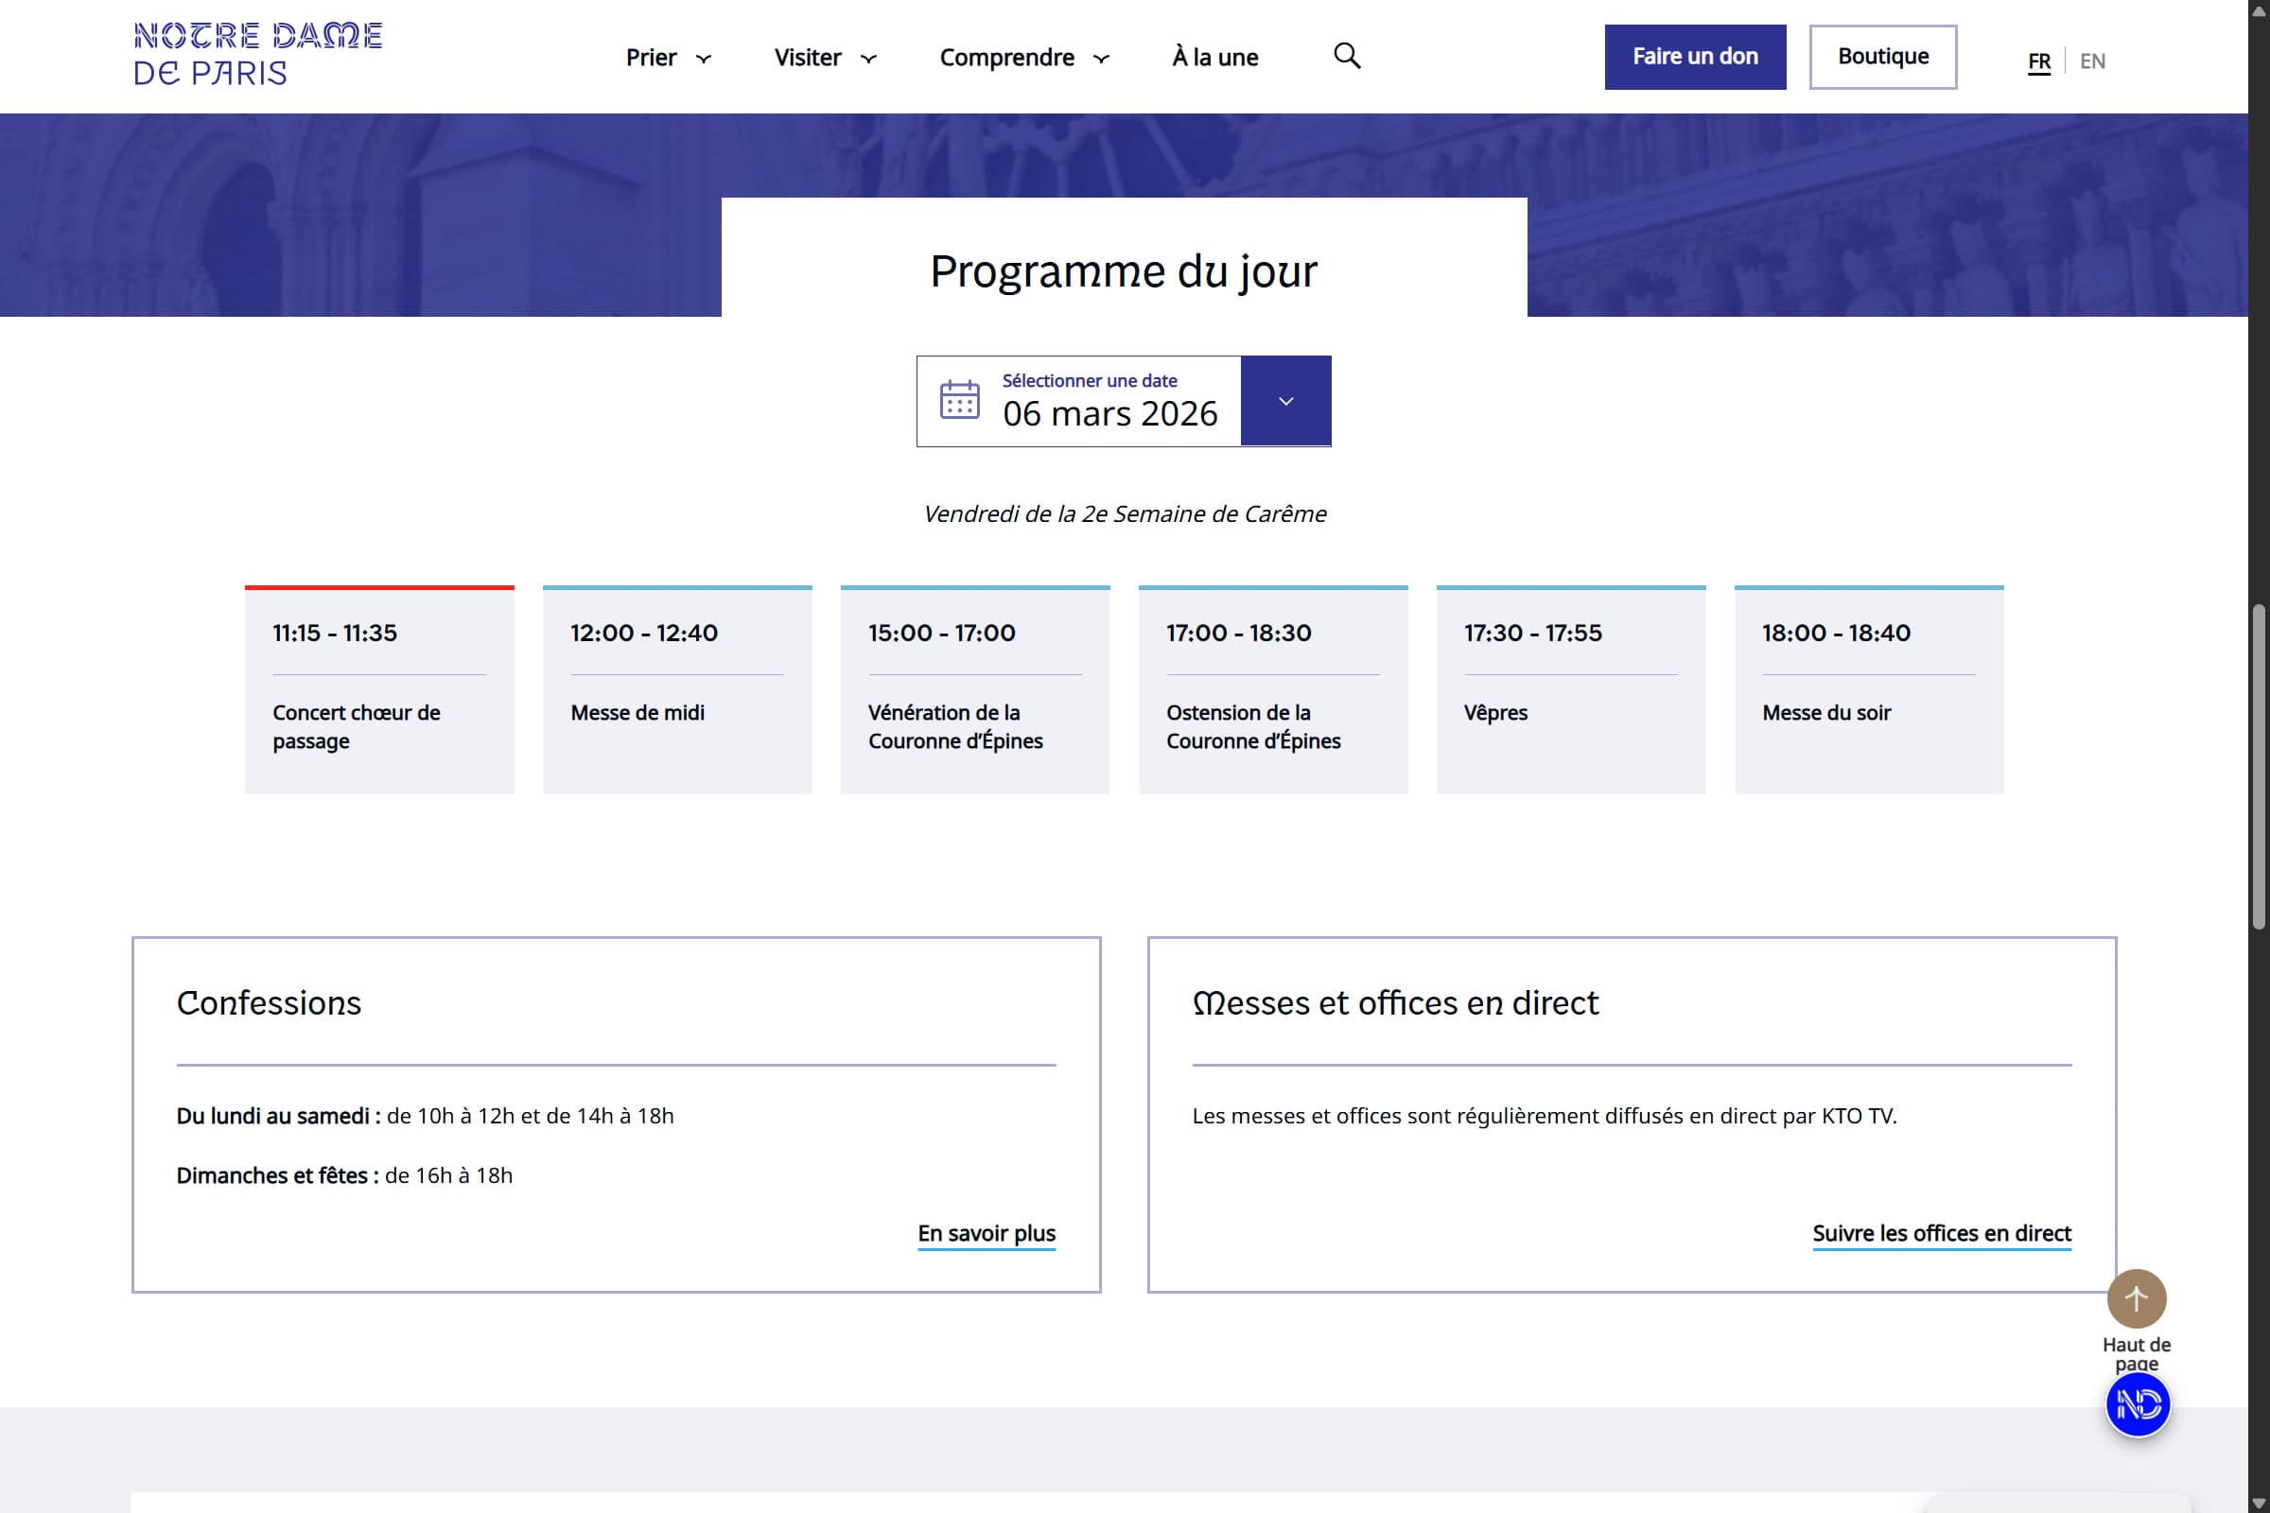Open En savoir plus under Confessions

click(986, 1233)
